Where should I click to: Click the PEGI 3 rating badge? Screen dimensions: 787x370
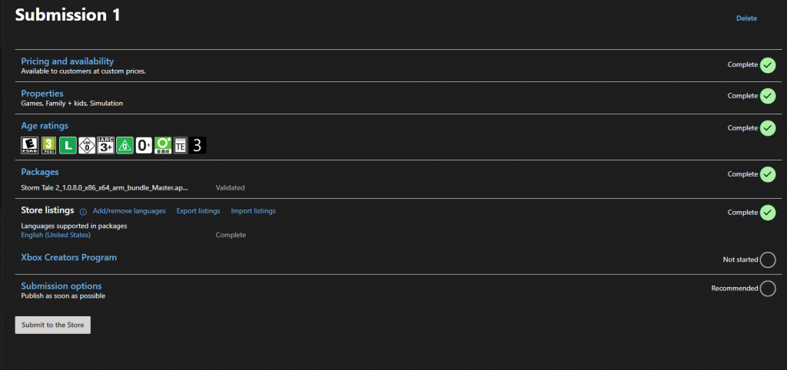click(48, 144)
